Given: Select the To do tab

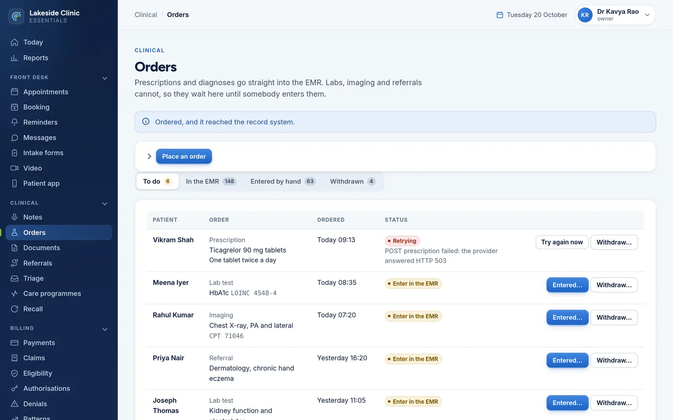Looking at the screenshot, I should [157, 181].
